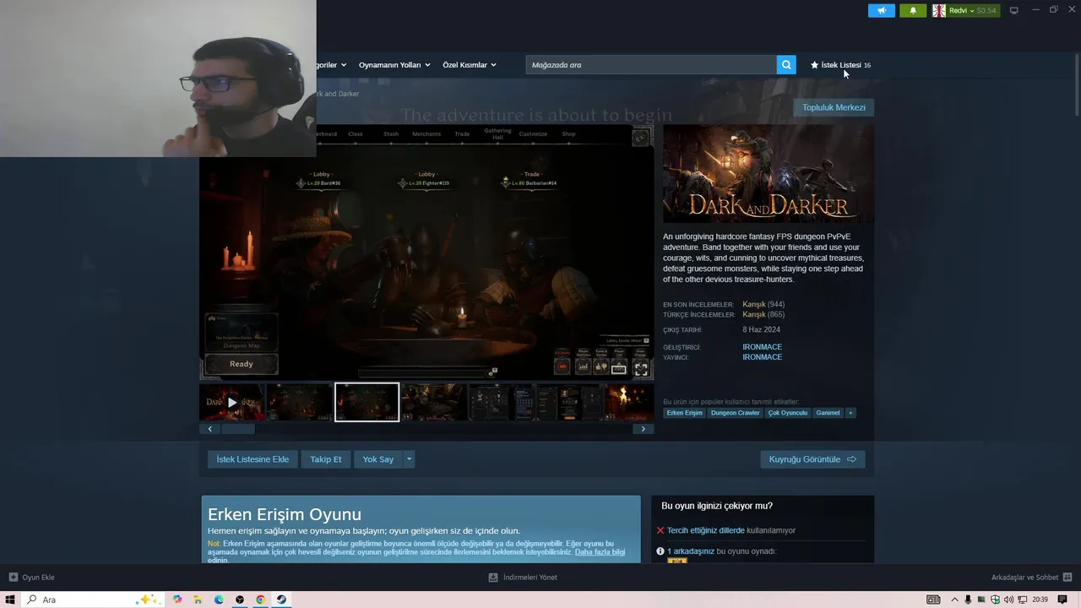Select the fire scene last thumbnail

pos(628,402)
